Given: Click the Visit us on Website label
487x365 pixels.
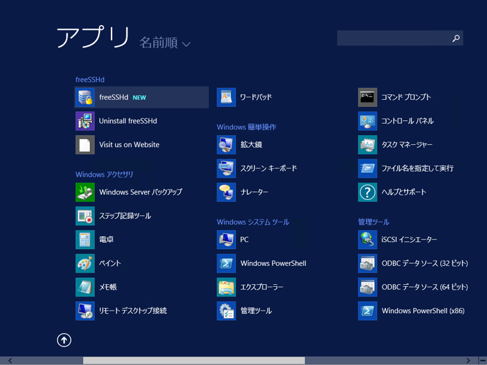Looking at the screenshot, I should pos(129,145).
